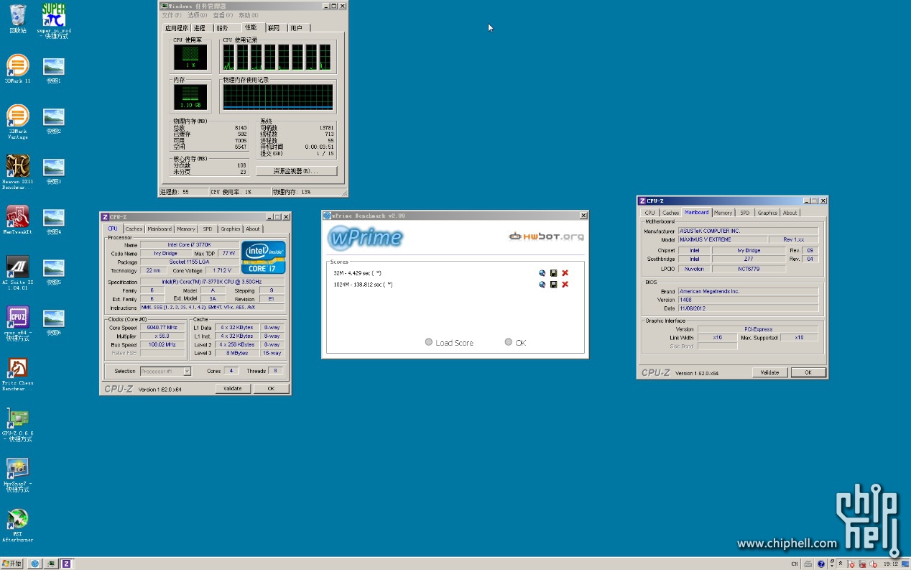Click Validate in the left CPU-Z window
The width and height of the screenshot is (911, 570).
[233, 389]
